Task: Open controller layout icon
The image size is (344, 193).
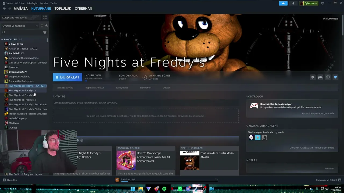Action: tap(320, 77)
